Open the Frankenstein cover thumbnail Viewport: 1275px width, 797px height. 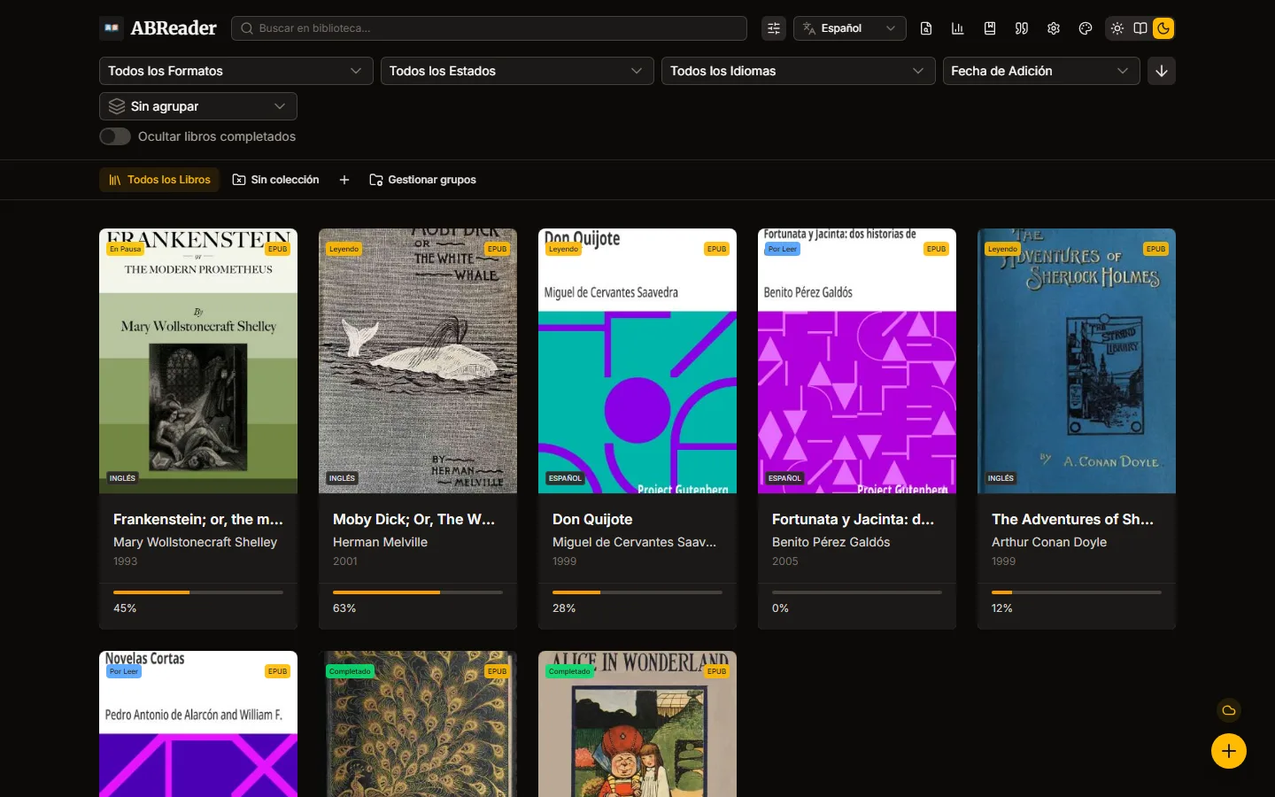click(x=198, y=361)
